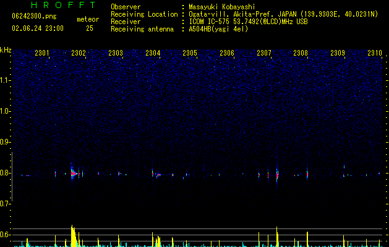Screen dimensions: 389x247
Task: Click the large meteor echo after 2302
Action: [74, 173]
